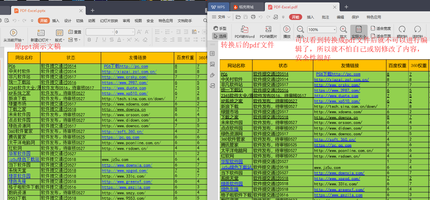
Task: Click Reset (重置) in PPT toolbar
Action: pos(75,32)
